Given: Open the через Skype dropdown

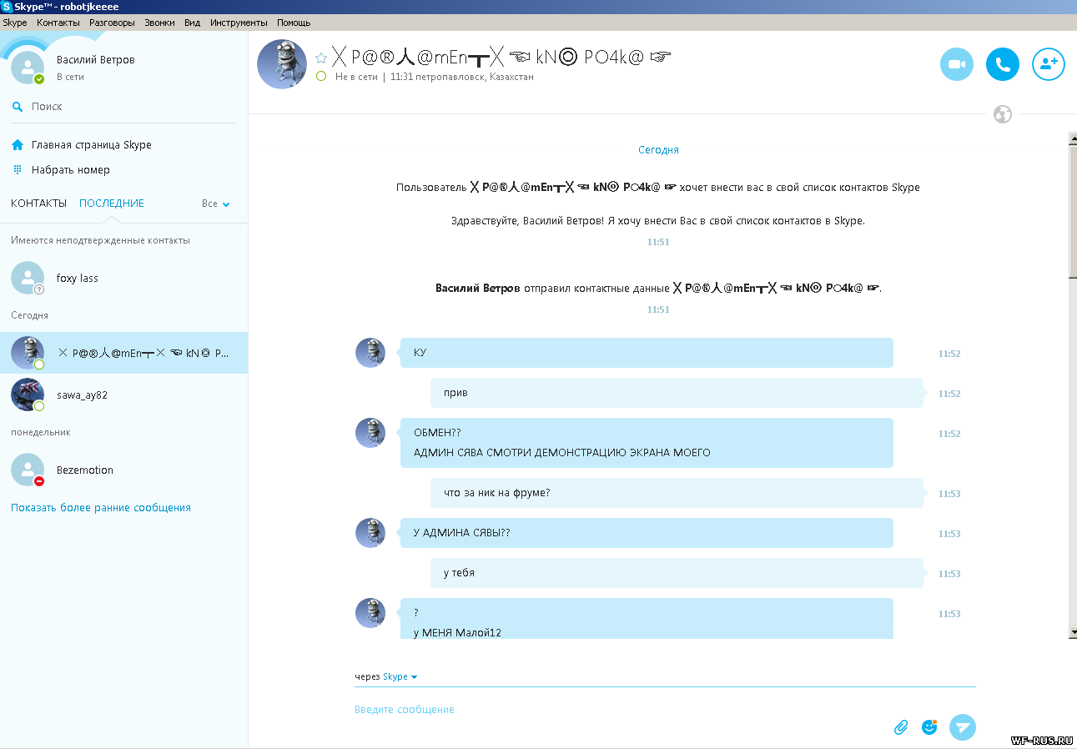Looking at the screenshot, I should point(400,676).
